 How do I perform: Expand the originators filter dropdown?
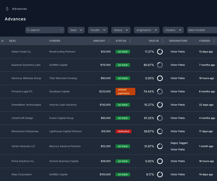coord(146,30)
